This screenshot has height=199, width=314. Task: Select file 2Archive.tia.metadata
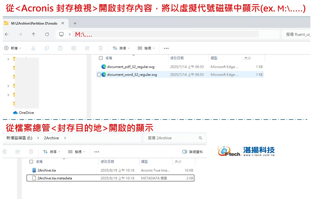coord(111,178)
